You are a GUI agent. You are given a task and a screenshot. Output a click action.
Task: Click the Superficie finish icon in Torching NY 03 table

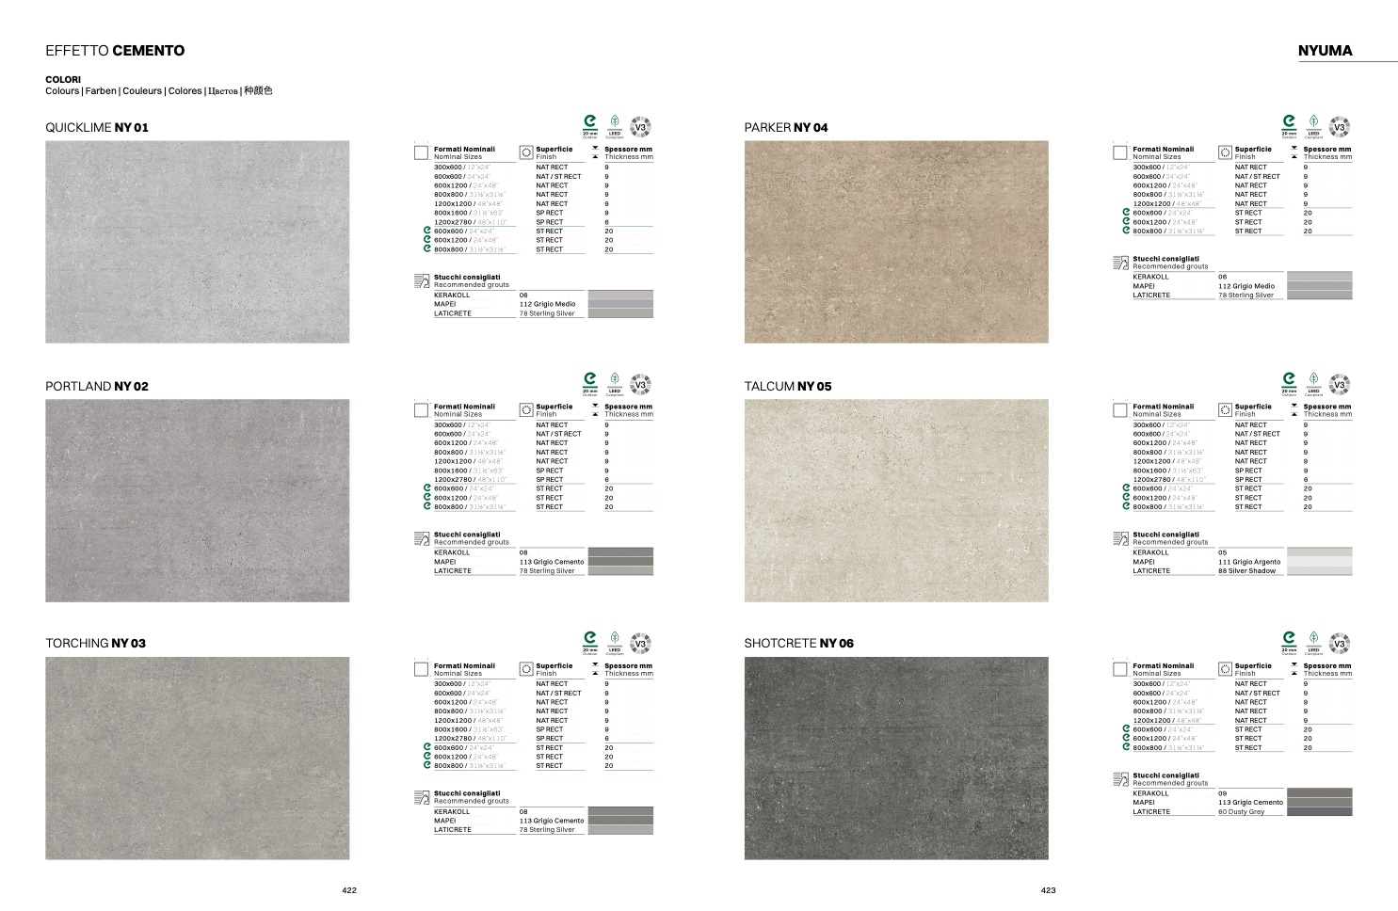point(526,669)
